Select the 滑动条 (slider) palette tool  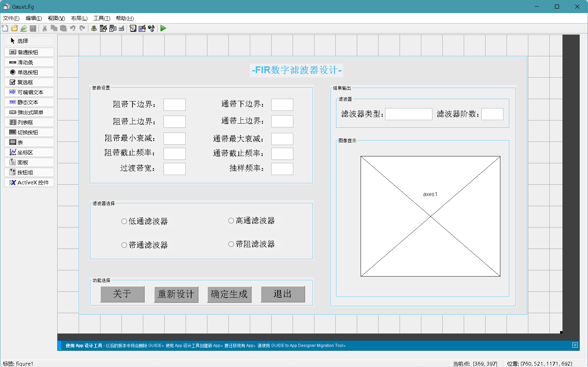(29, 62)
